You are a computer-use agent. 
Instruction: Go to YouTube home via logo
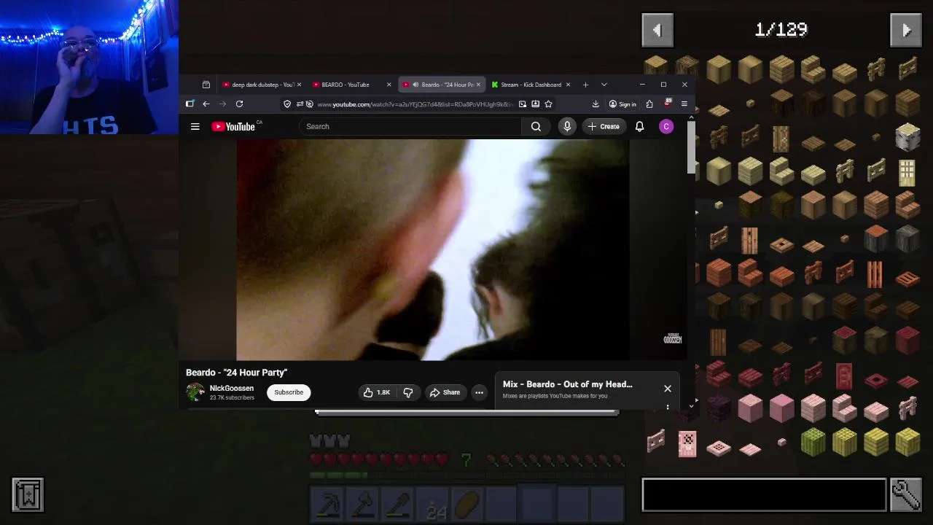point(234,127)
